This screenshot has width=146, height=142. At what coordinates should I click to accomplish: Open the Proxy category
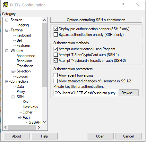21,92
